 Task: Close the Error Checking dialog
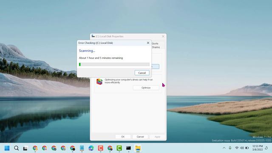(148, 43)
